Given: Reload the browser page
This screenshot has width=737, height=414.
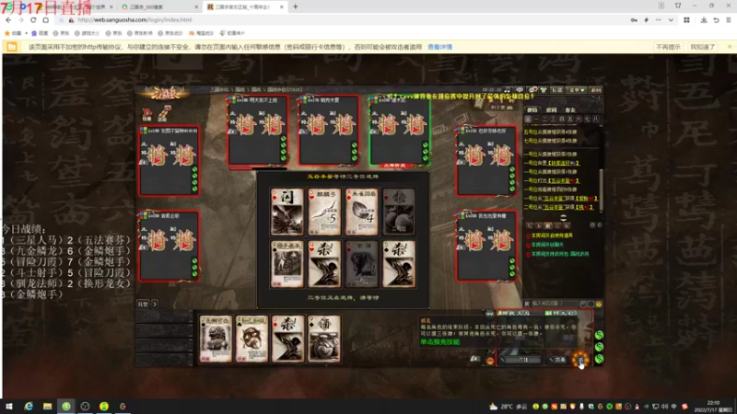Looking at the screenshot, I should [33, 20].
